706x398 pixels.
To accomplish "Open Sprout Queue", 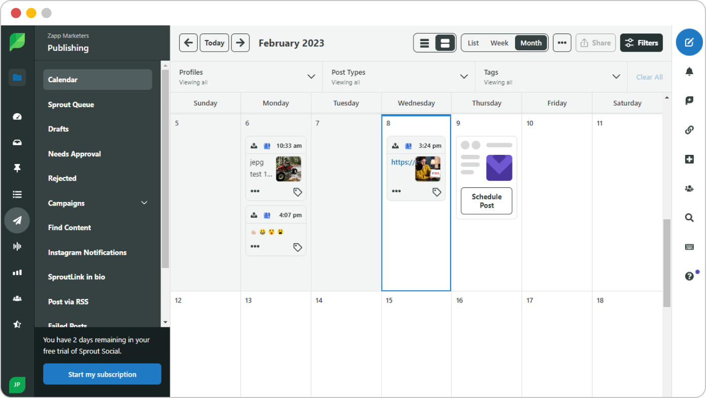I will coord(71,105).
